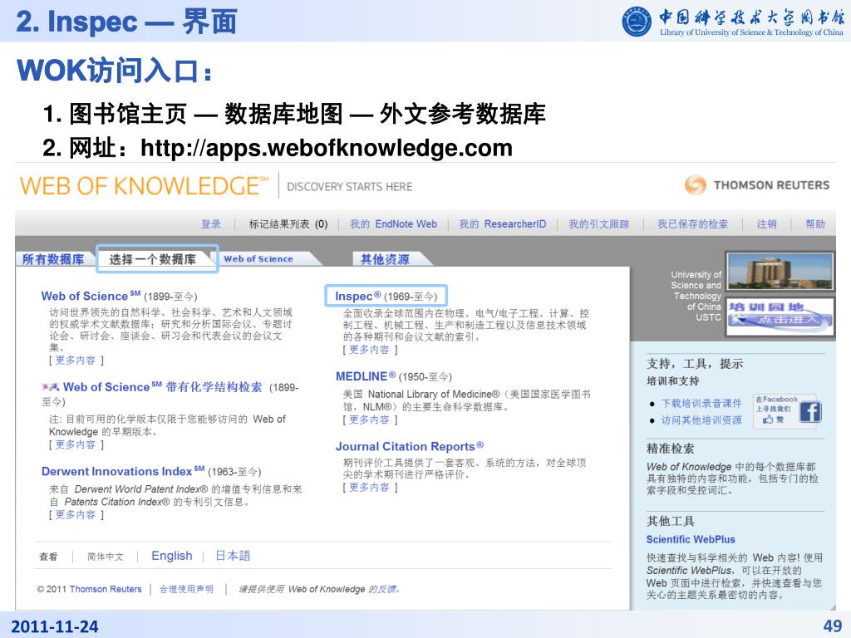
Task: Click 更多内容 under Derwent Innovations Index
Action: pos(76,514)
